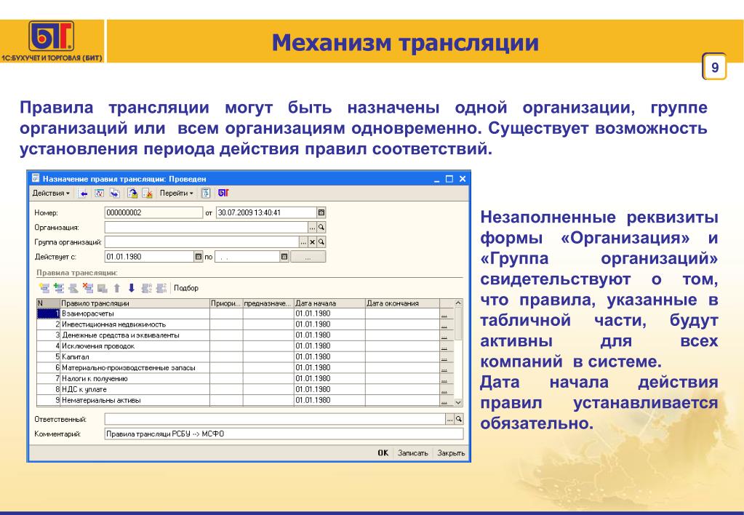This screenshot has width=744, height=515.
Task: Delete row icon with red cross in table toolbar
Action: point(88,288)
